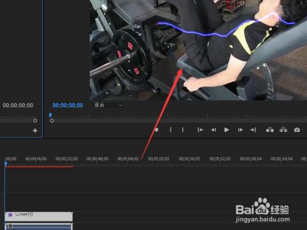Click timeline ruler at 00;00;16;00

pyautogui.click(x=36, y=159)
